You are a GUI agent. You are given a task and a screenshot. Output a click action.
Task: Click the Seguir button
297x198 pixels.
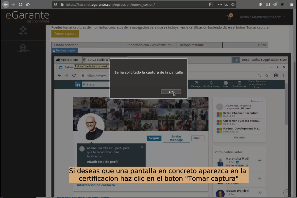click(154, 138)
